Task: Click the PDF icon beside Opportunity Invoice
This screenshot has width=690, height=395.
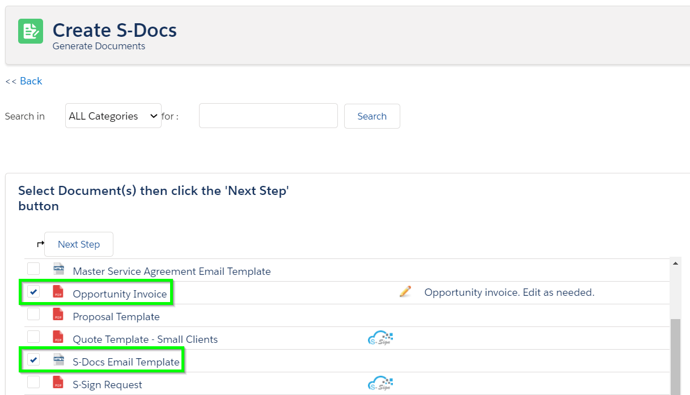Action: click(58, 292)
